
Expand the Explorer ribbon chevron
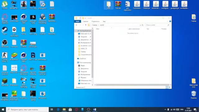(168, 21)
